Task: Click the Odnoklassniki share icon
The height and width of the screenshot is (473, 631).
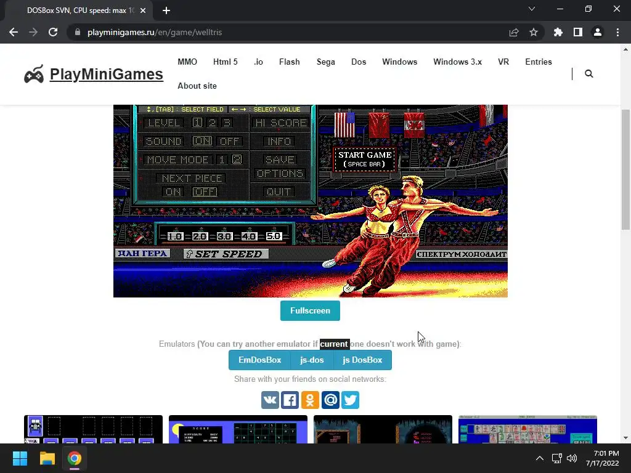Action: point(310,400)
